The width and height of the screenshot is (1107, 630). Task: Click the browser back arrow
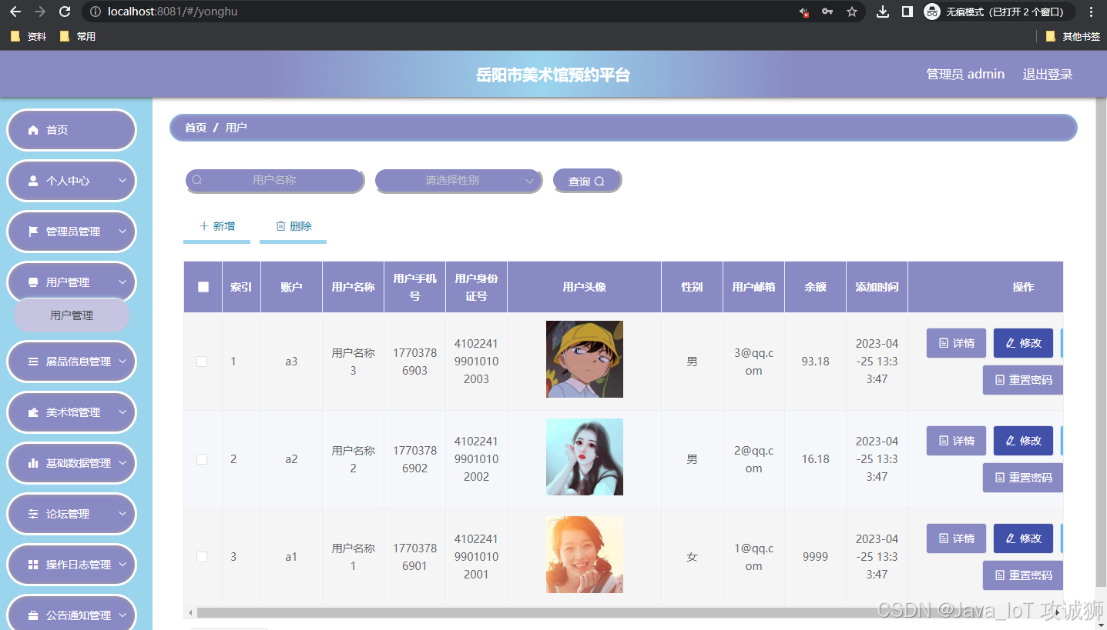15,12
